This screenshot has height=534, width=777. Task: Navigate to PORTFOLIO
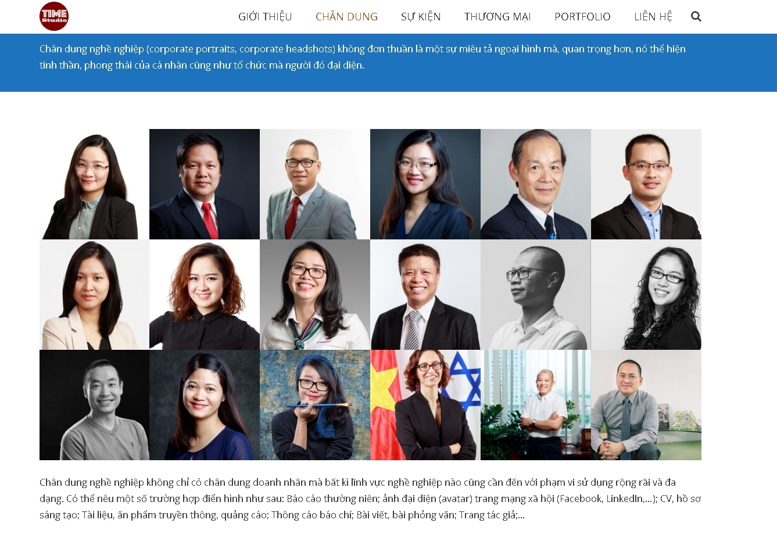[582, 16]
